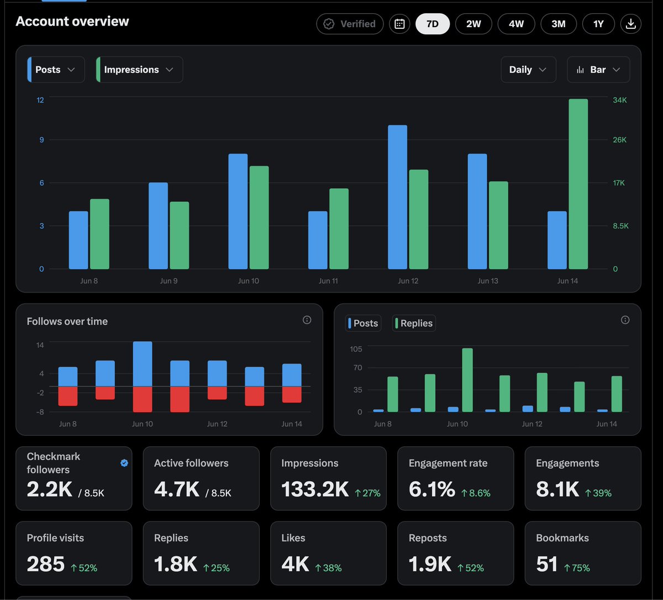The image size is (663, 600).
Task: Click the Likes 4K card
Action: point(328,553)
